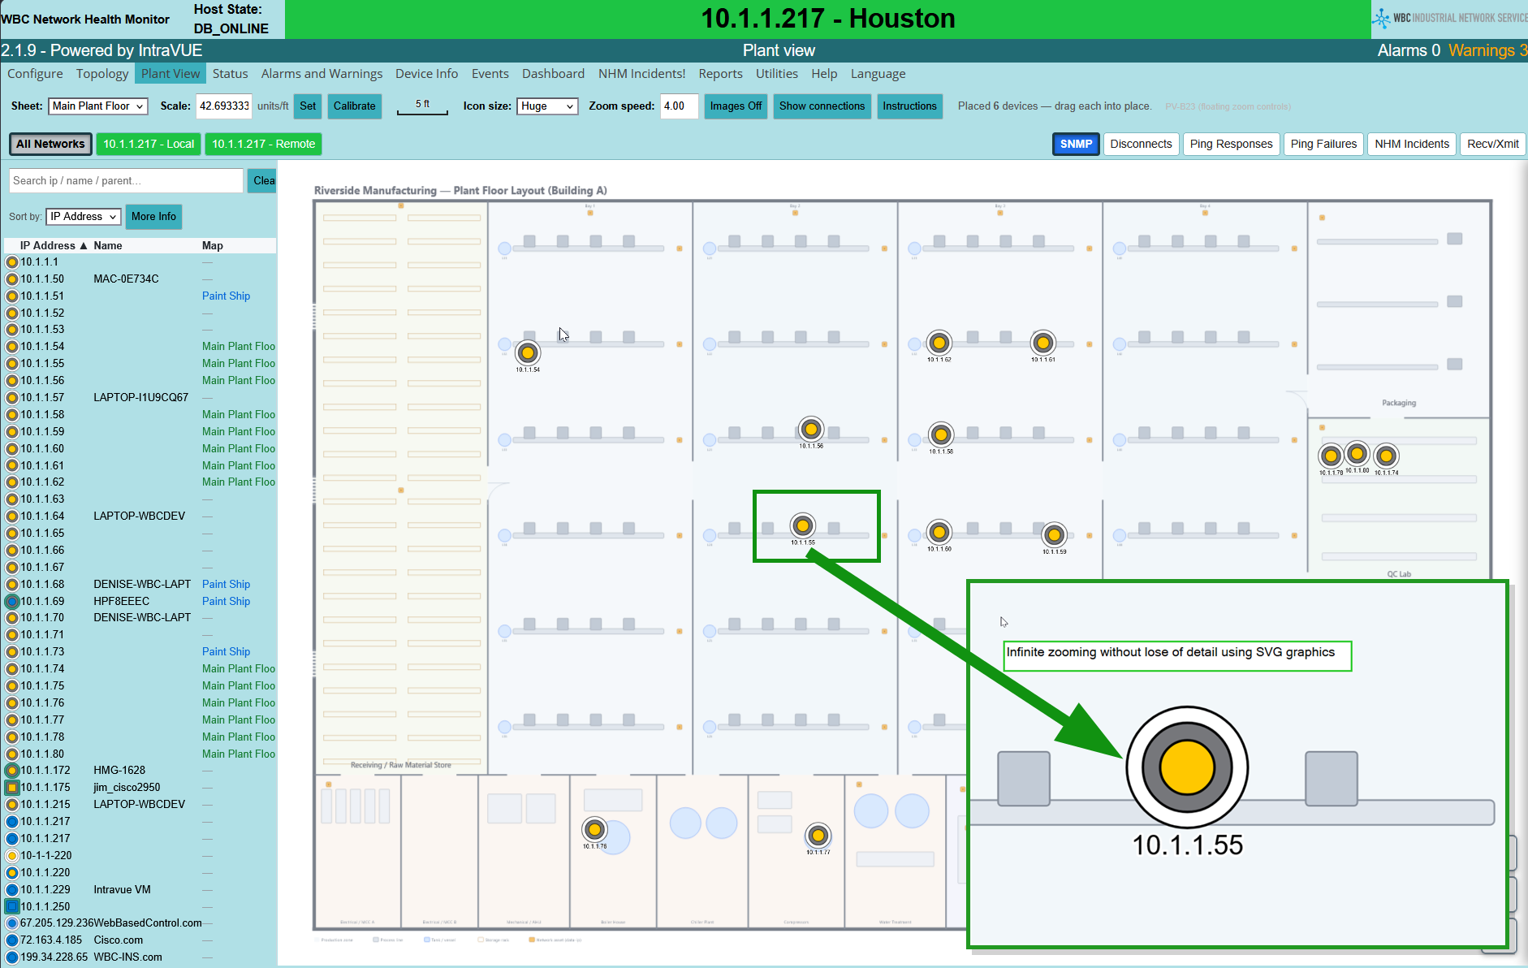This screenshot has width=1528, height=968.
Task: Click the Scale value input field
Action: (x=224, y=106)
